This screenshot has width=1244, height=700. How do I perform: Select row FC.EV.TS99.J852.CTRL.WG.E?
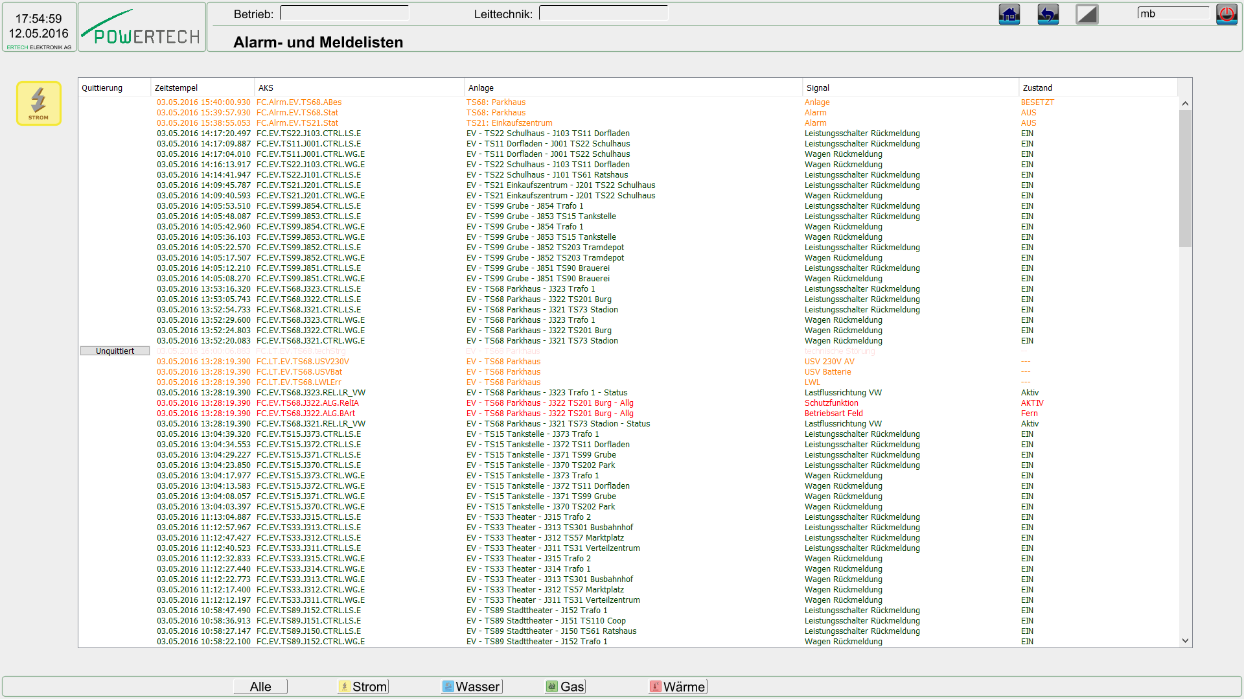tap(628, 258)
